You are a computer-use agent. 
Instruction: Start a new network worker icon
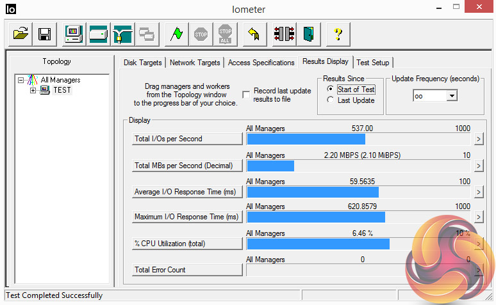click(123, 34)
